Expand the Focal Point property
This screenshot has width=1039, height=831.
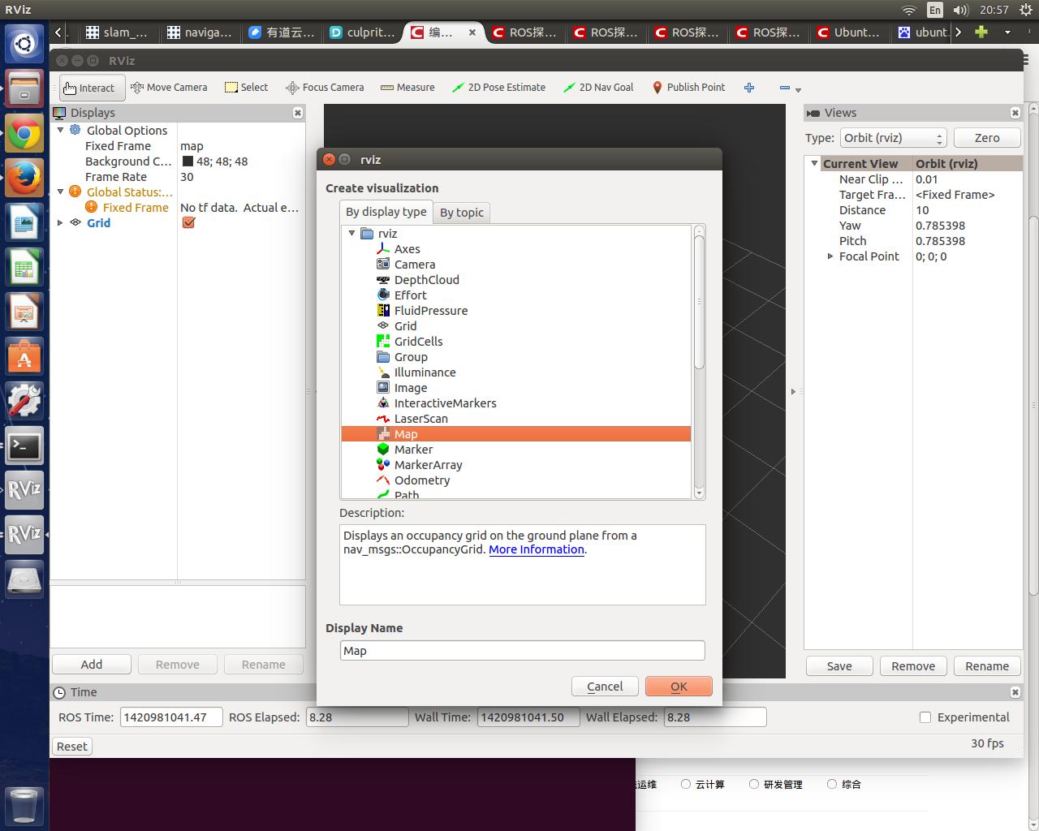pyautogui.click(x=830, y=256)
